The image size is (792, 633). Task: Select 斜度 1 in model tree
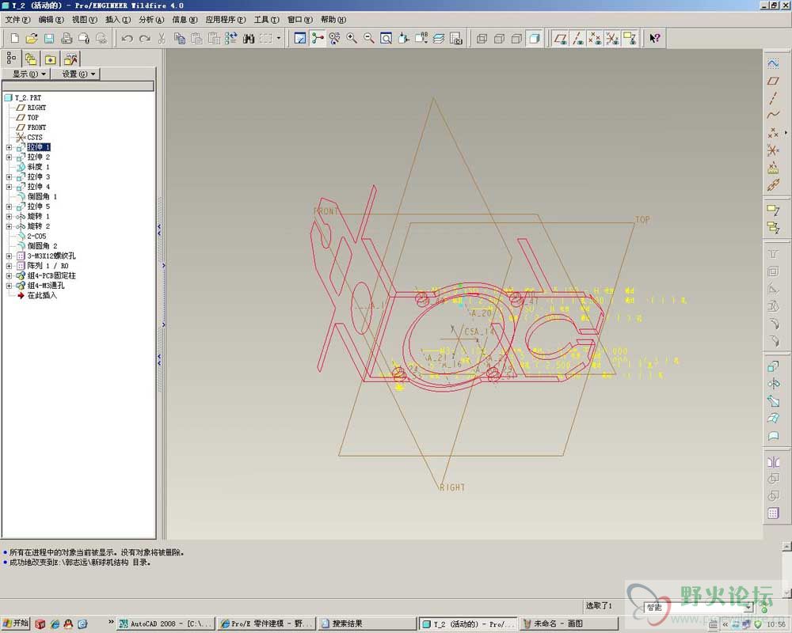[x=33, y=167]
